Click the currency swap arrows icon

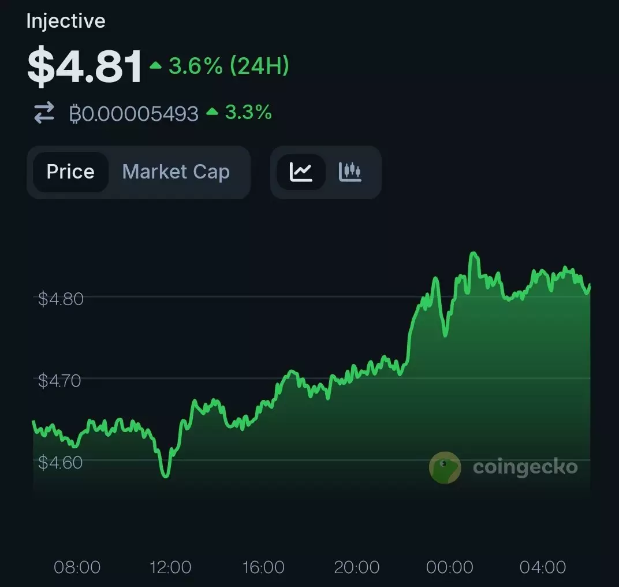click(x=44, y=113)
